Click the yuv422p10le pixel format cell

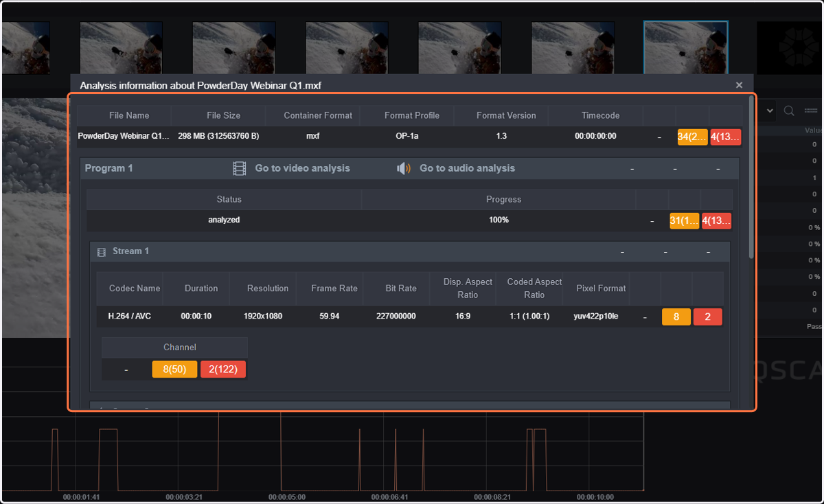596,317
